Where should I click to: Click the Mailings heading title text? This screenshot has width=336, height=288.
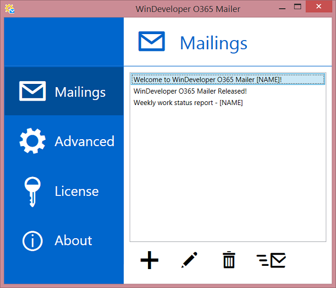pyautogui.click(x=213, y=43)
